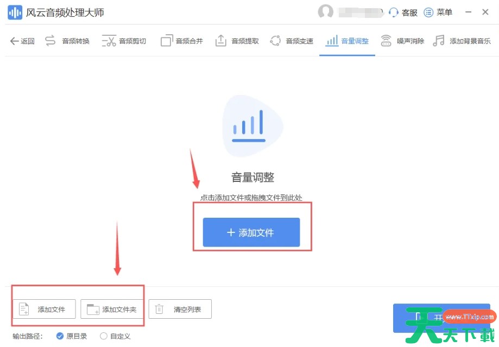Click the 返回 back arrow
499x347 pixels.
(x=14, y=41)
